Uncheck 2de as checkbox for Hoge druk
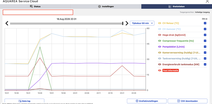The width and height of the screenshot is (212, 104). (205, 35)
